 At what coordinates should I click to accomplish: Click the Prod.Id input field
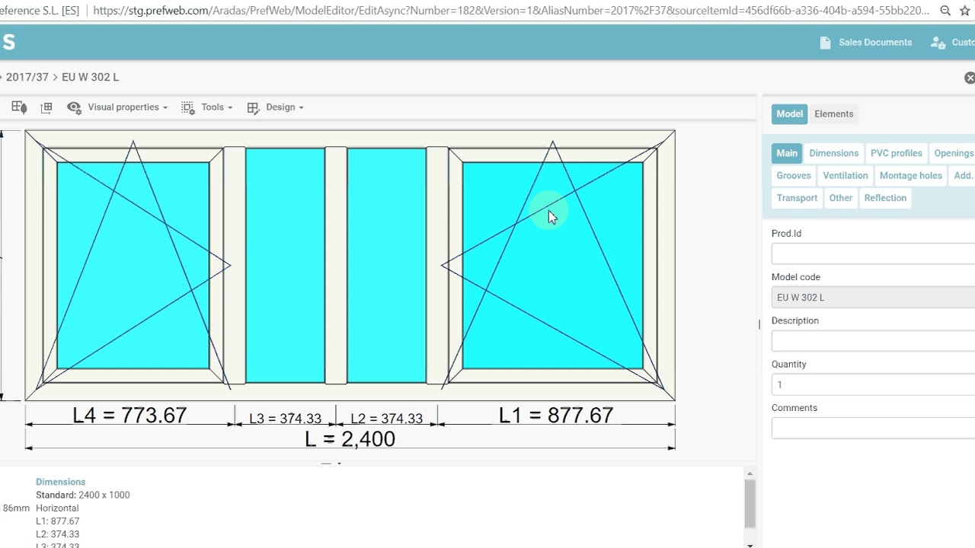(873, 253)
